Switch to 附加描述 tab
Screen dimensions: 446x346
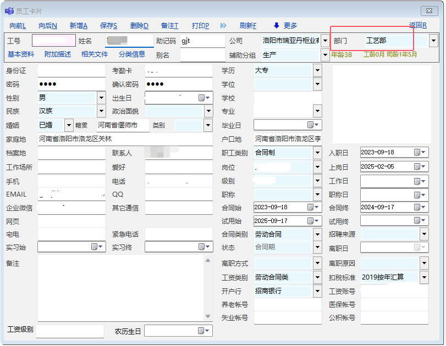pyautogui.click(x=58, y=54)
